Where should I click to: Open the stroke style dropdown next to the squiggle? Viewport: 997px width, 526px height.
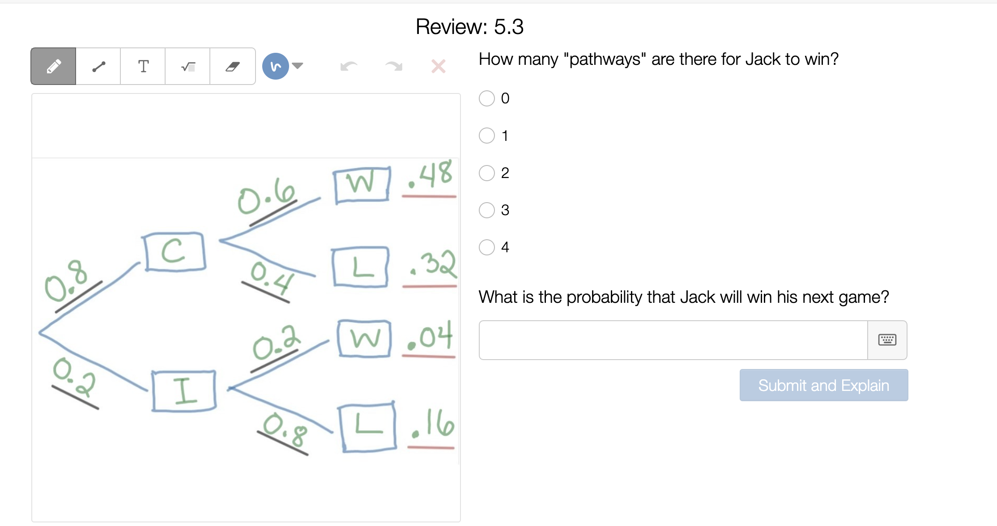(297, 66)
